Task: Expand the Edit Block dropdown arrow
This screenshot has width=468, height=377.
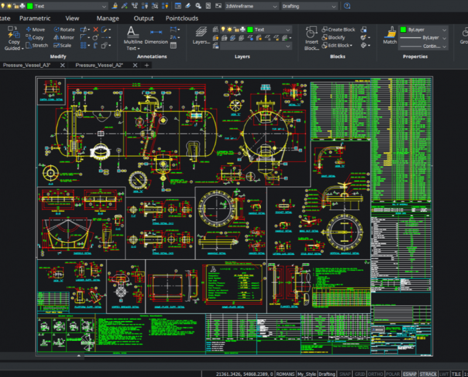Action: (352, 46)
